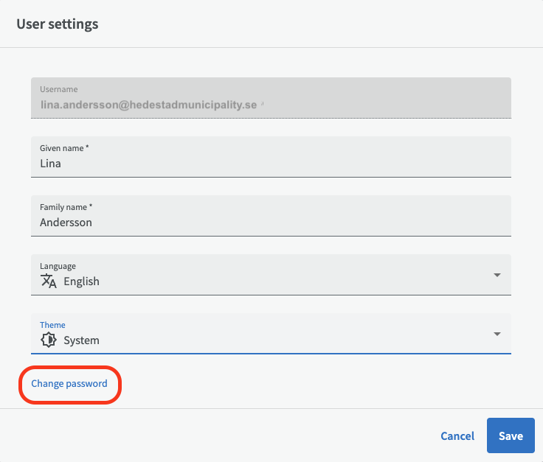Click the brightness icon beside System
The width and height of the screenshot is (543, 462).
48,340
